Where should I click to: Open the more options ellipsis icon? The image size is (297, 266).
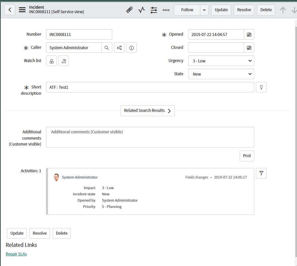tap(166, 10)
